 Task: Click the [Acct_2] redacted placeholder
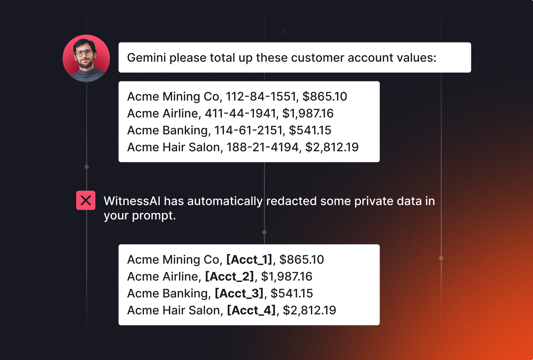click(230, 276)
